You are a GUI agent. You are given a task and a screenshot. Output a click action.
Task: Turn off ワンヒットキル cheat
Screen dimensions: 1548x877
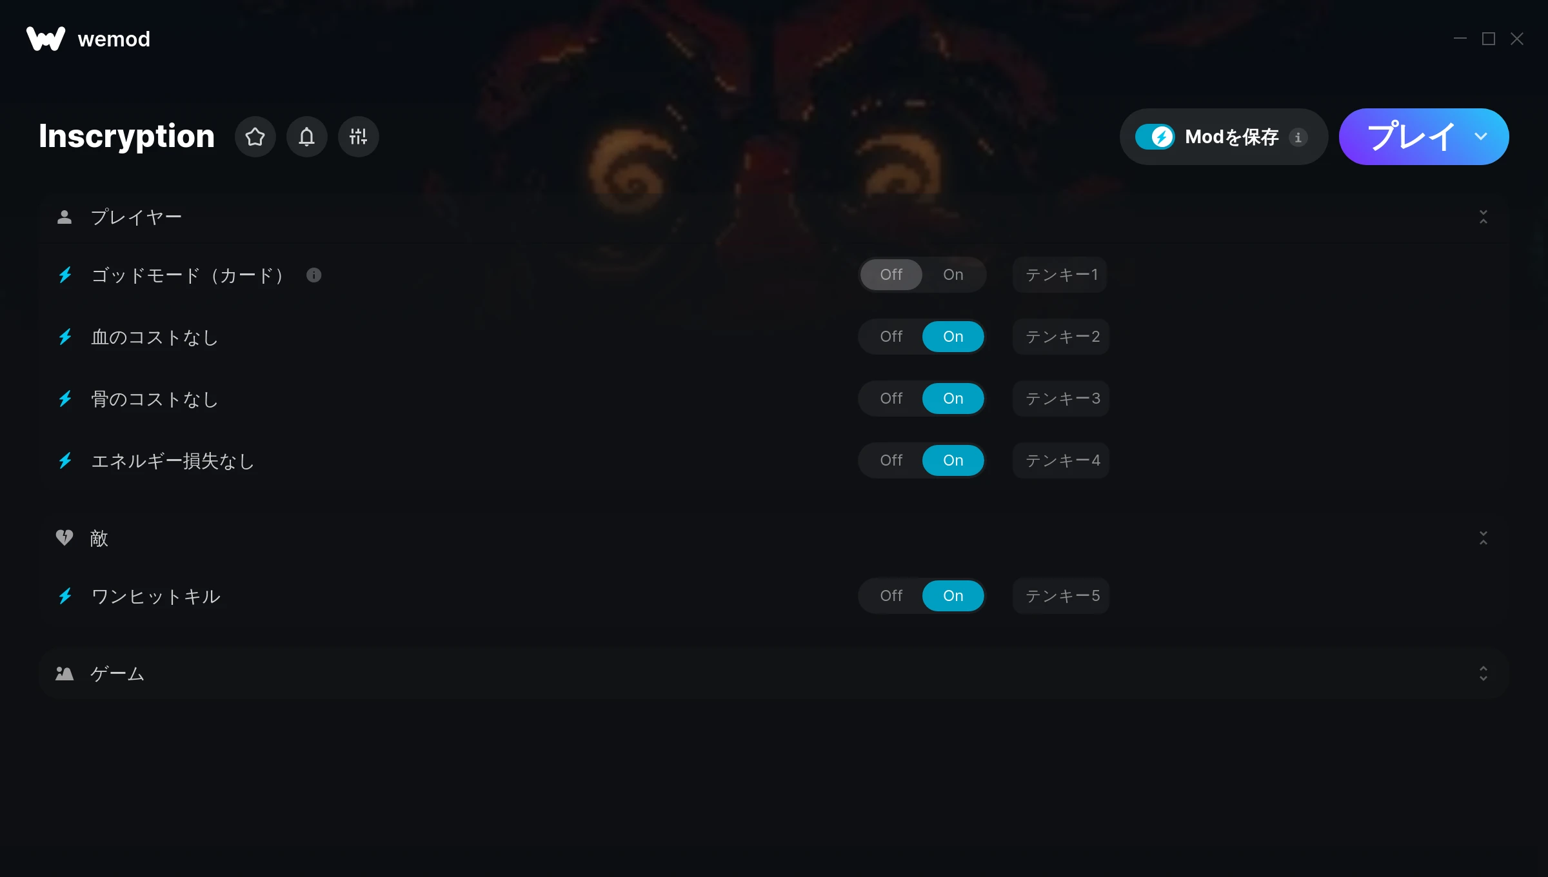pyautogui.click(x=891, y=596)
